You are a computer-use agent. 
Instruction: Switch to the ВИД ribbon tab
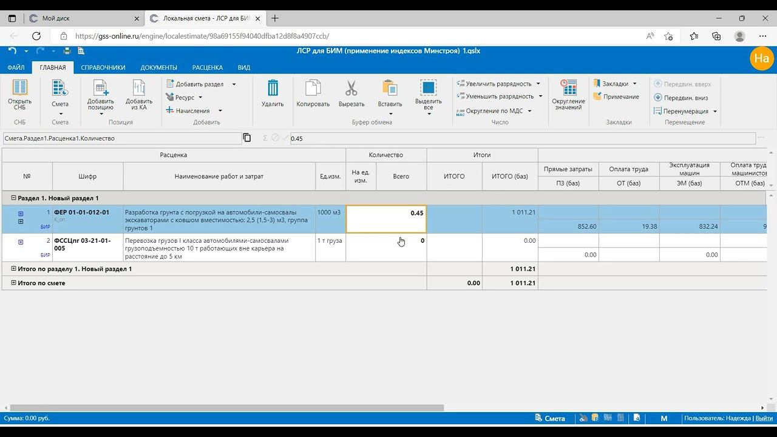(244, 67)
